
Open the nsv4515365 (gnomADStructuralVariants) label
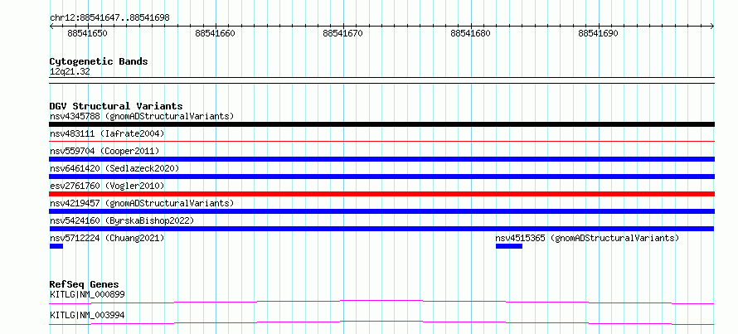(x=587, y=238)
